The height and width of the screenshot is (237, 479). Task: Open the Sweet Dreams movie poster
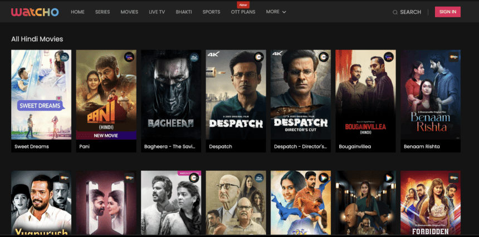[41, 95]
